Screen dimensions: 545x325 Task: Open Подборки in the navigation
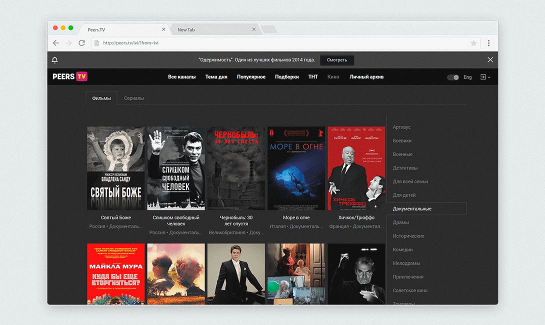[287, 77]
